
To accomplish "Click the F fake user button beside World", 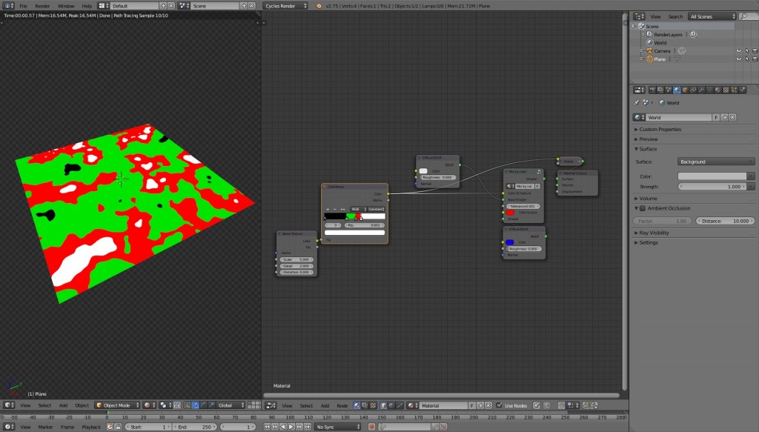I will tap(716, 117).
